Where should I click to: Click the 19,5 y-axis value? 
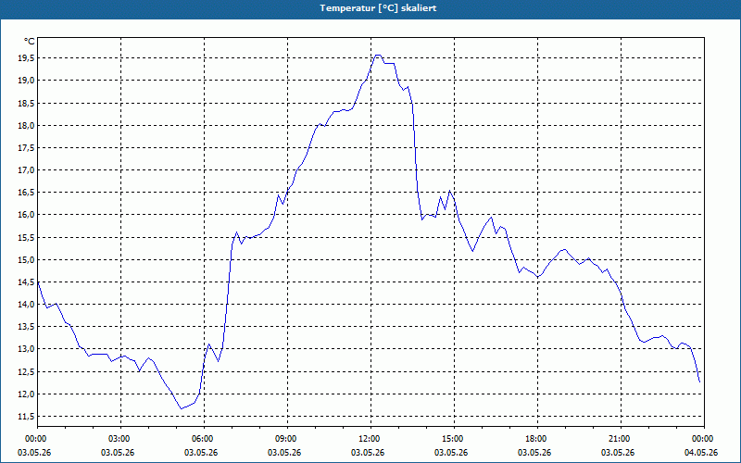point(27,58)
